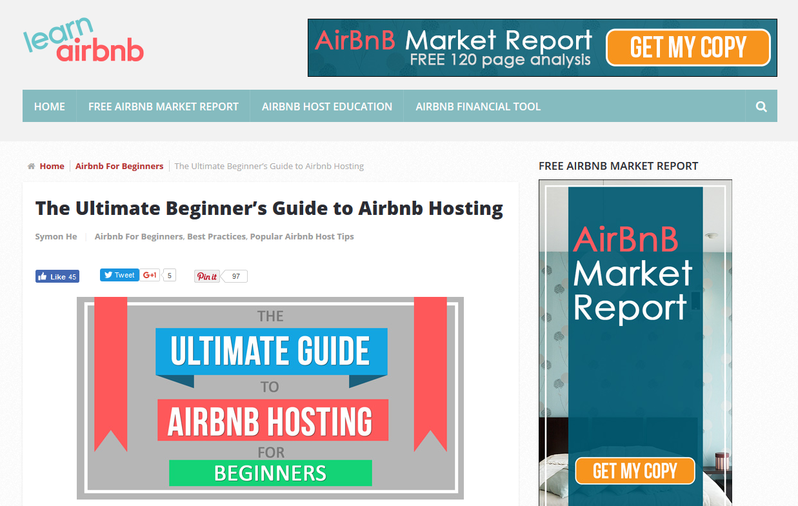The image size is (798, 506).
Task: Click the Twitter Tweet button
Action: pyautogui.click(x=119, y=275)
